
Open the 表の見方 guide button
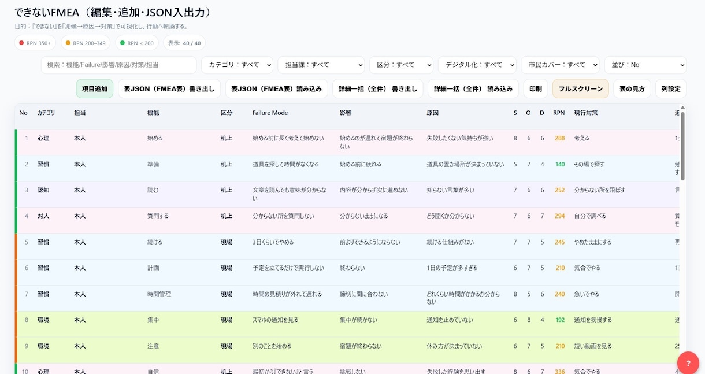[x=632, y=88]
